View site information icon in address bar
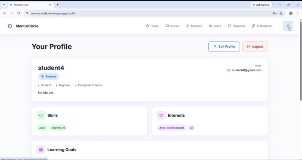This screenshot has height=160, width=302. (x=27, y=13)
